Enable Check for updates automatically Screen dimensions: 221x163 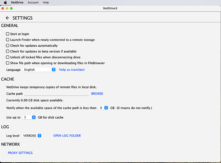[x=8, y=45]
